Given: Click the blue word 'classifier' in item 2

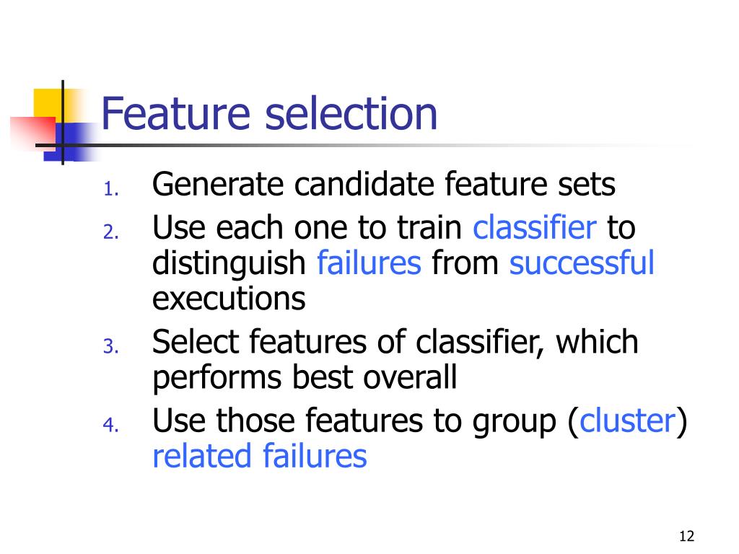Looking at the screenshot, I should [x=535, y=229].
